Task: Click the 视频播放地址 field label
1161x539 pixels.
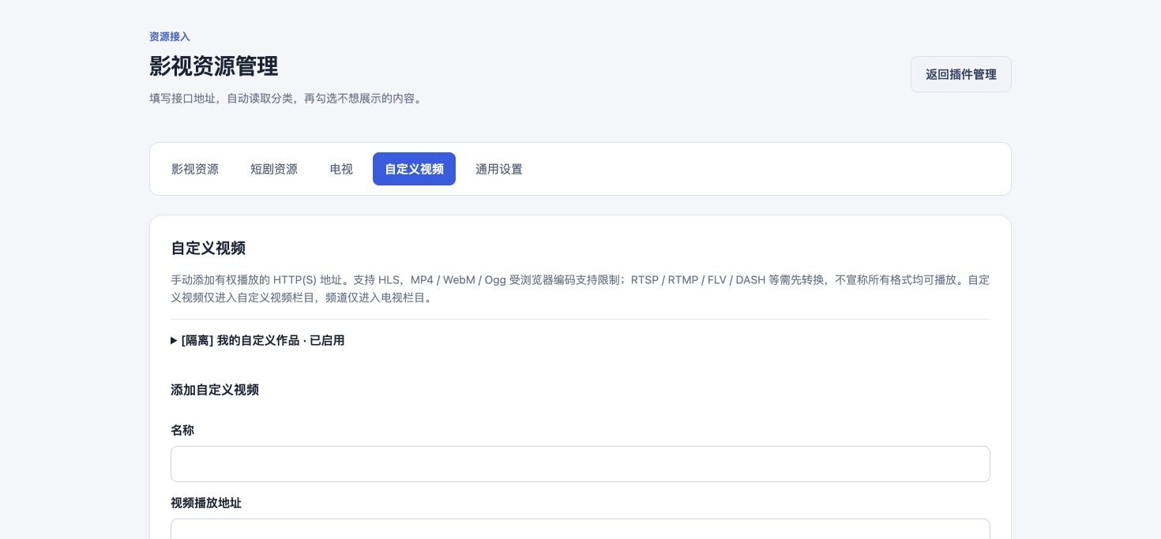Action: tap(206, 503)
